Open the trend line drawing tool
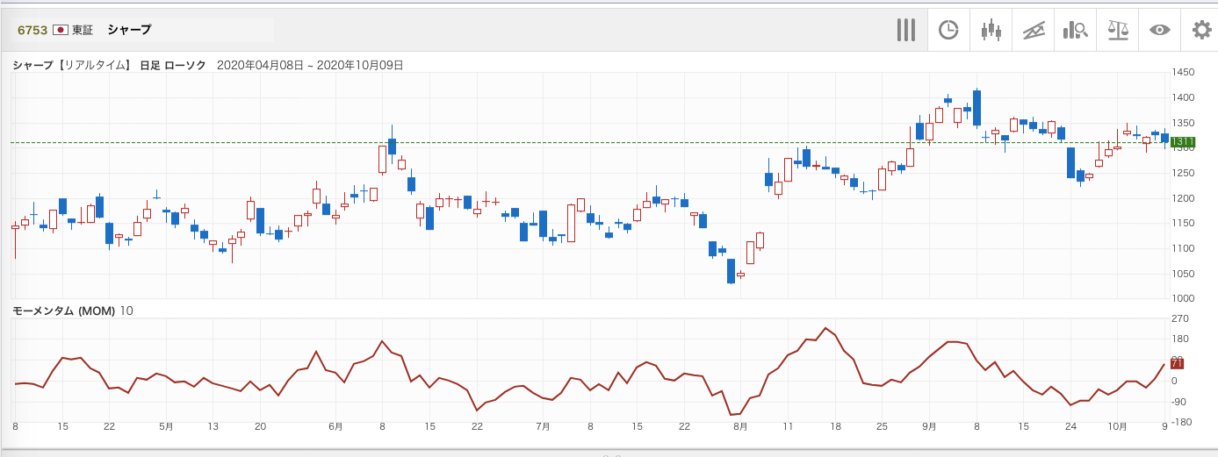Image resolution: width=1218 pixels, height=457 pixels. (1034, 30)
